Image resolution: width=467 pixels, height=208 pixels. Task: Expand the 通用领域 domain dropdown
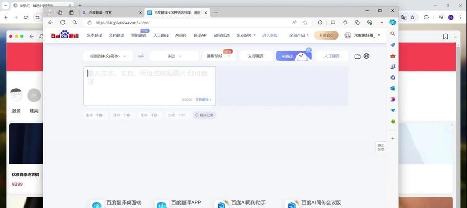pyautogui.click(x=219, y=56)
